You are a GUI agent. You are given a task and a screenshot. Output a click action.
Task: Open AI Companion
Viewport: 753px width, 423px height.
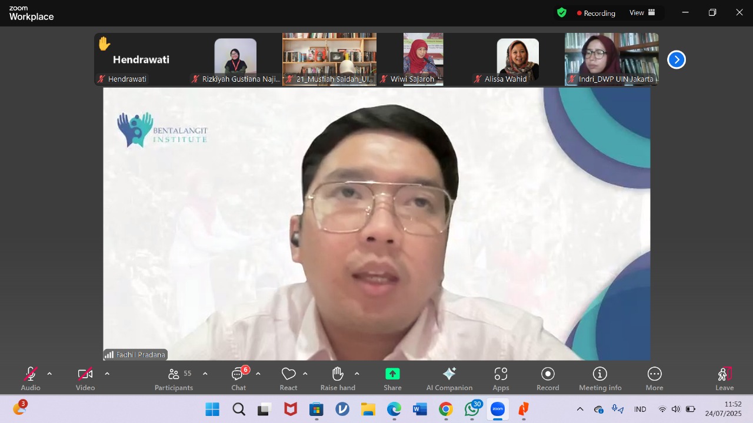[x=449, y=379]
